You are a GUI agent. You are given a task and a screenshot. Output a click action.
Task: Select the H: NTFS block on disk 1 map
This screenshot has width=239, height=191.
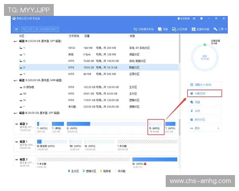(99, 145)
